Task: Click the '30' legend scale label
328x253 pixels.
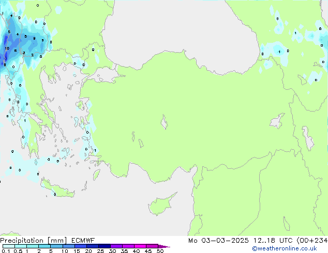Action: coord(112,251)
